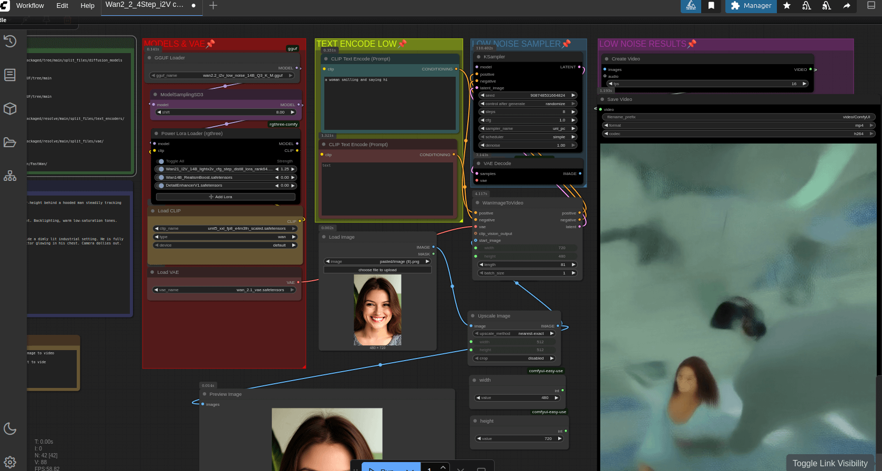Click the Toggle Link Visibility button
This screenshot has height=471, width=882.
830,463
